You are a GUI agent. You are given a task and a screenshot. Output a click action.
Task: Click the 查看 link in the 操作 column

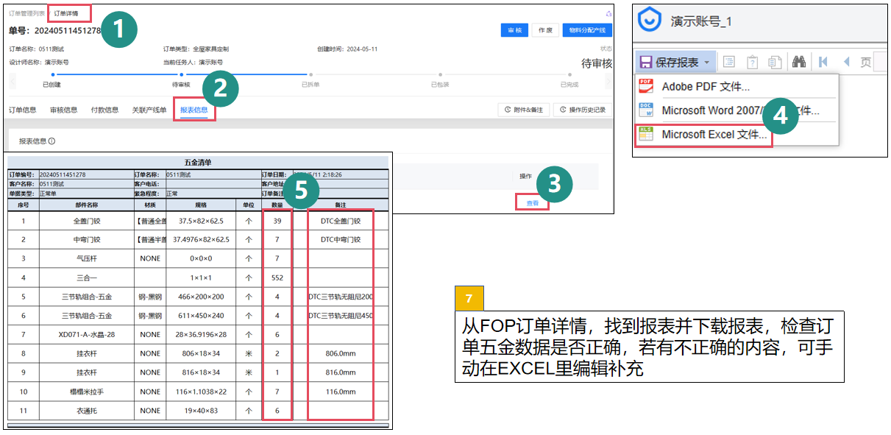point(532,202)
